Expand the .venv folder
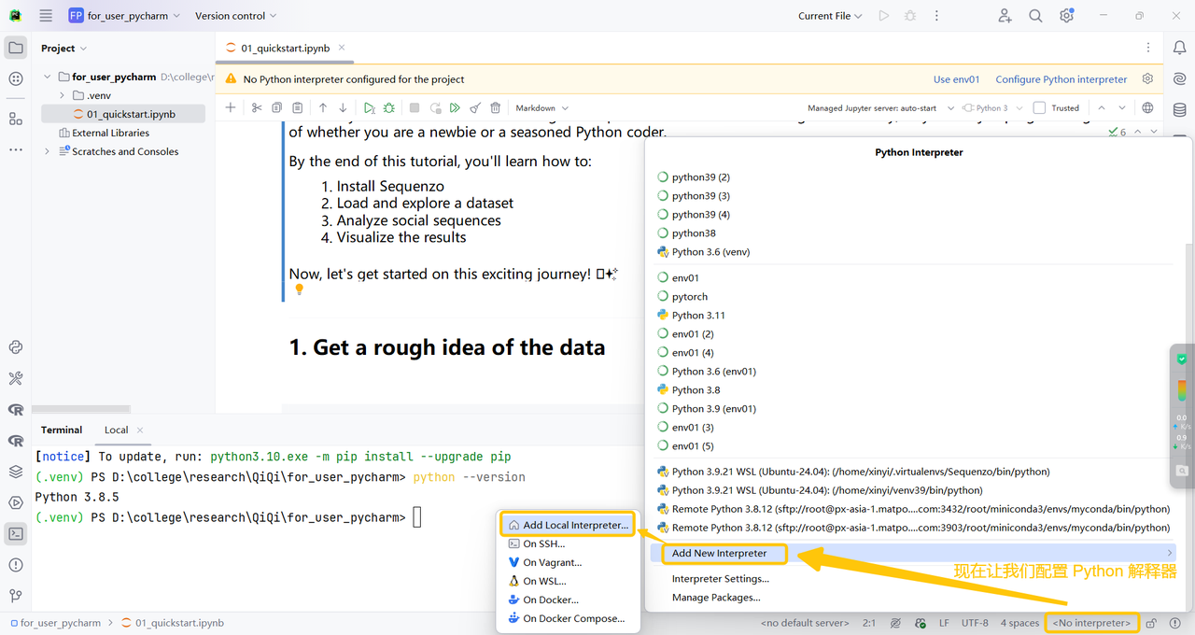 (63, 95)
